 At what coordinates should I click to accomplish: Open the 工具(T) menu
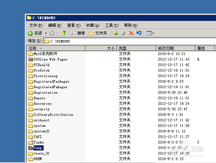[x=112, y=25]
